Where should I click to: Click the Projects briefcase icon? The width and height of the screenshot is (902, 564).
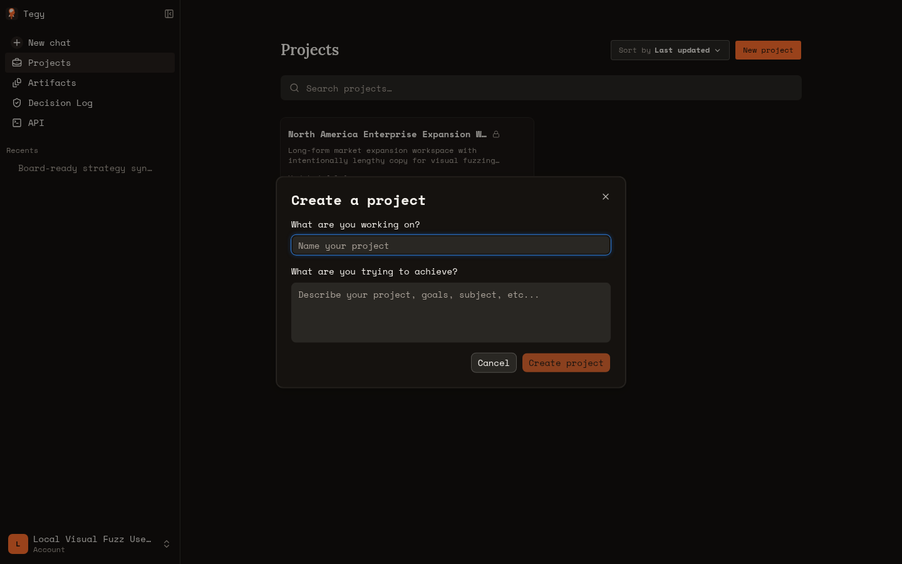[x=17, y=63]
